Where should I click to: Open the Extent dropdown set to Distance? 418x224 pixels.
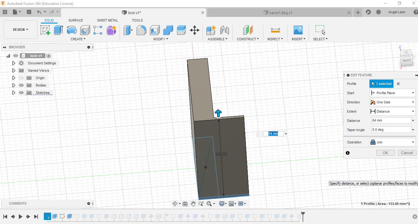point(392,111)
